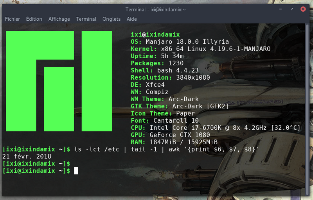
Task: Click the WM Theme 'Arc-Dark' line
Action: click(x=165, y=99)
